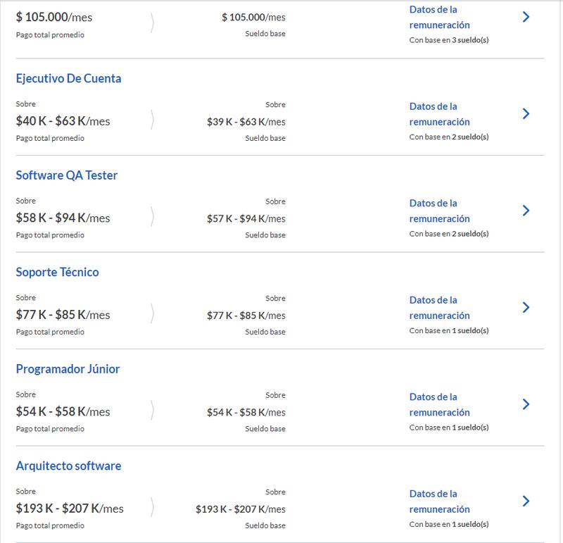Click the $58 K - $94 K/mes total pay figure
The width and height of the screenshot is (563, 543).
[63, 218]
